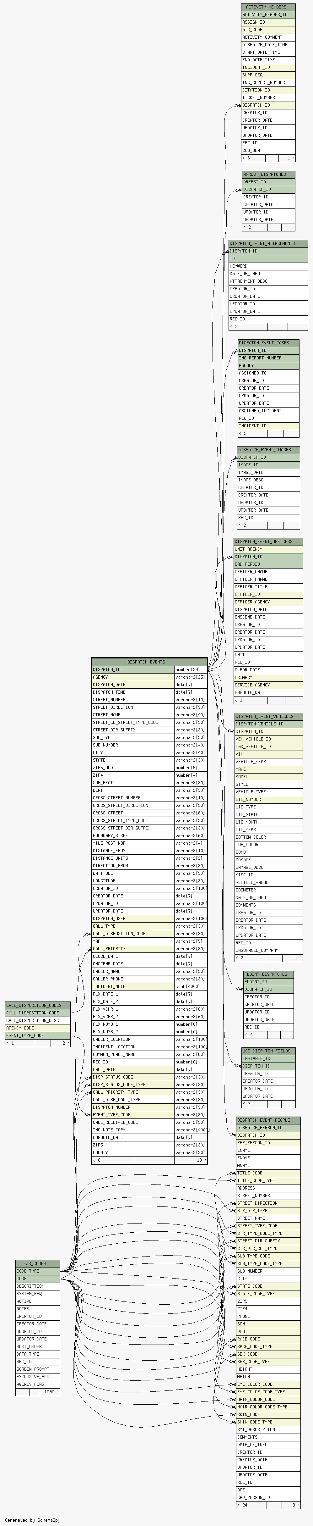Select the VIN column
This screenshot has height=1526, width=313.
coord(268,754)
